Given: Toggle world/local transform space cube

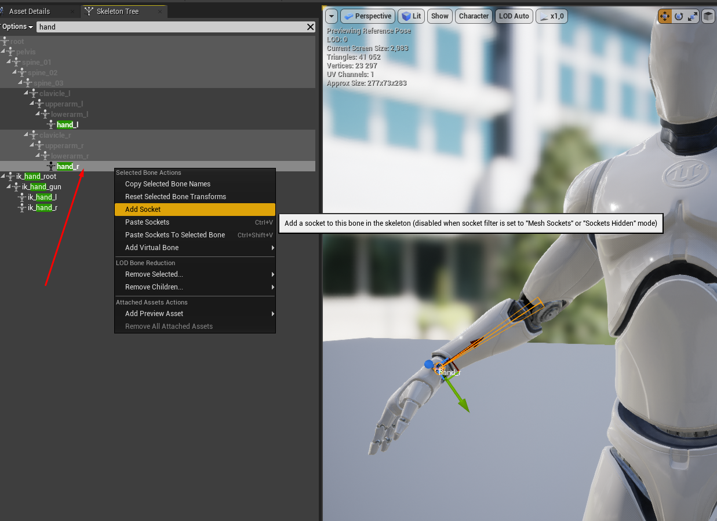Looking at the screenshot, I should [708, 16].
